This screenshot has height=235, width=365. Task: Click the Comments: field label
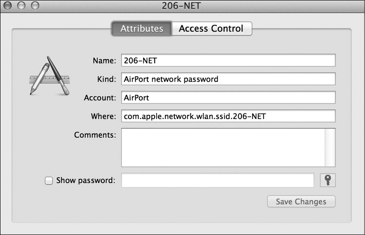click(95, 135)
